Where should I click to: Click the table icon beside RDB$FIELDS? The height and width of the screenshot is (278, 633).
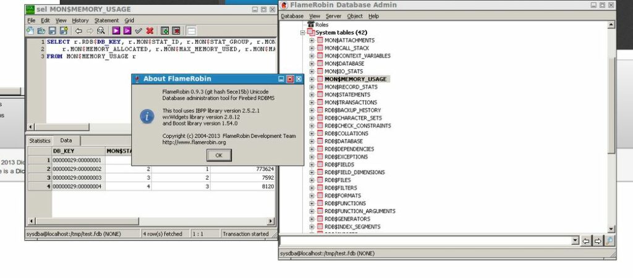(320, 164)
